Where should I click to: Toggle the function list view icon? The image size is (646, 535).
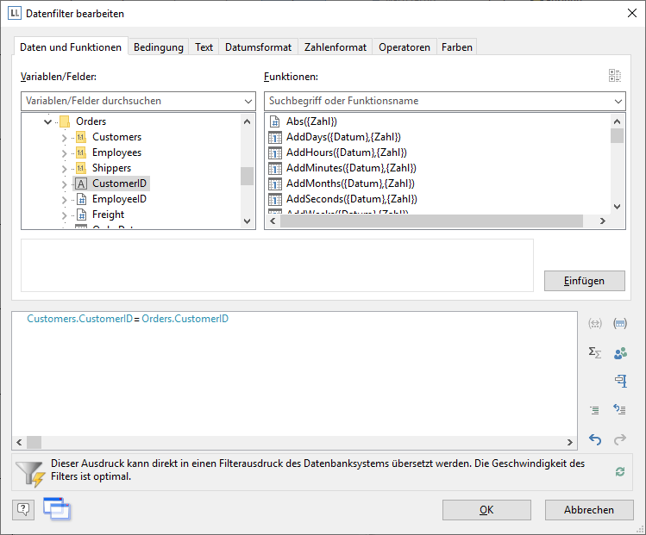pos(614,77)
